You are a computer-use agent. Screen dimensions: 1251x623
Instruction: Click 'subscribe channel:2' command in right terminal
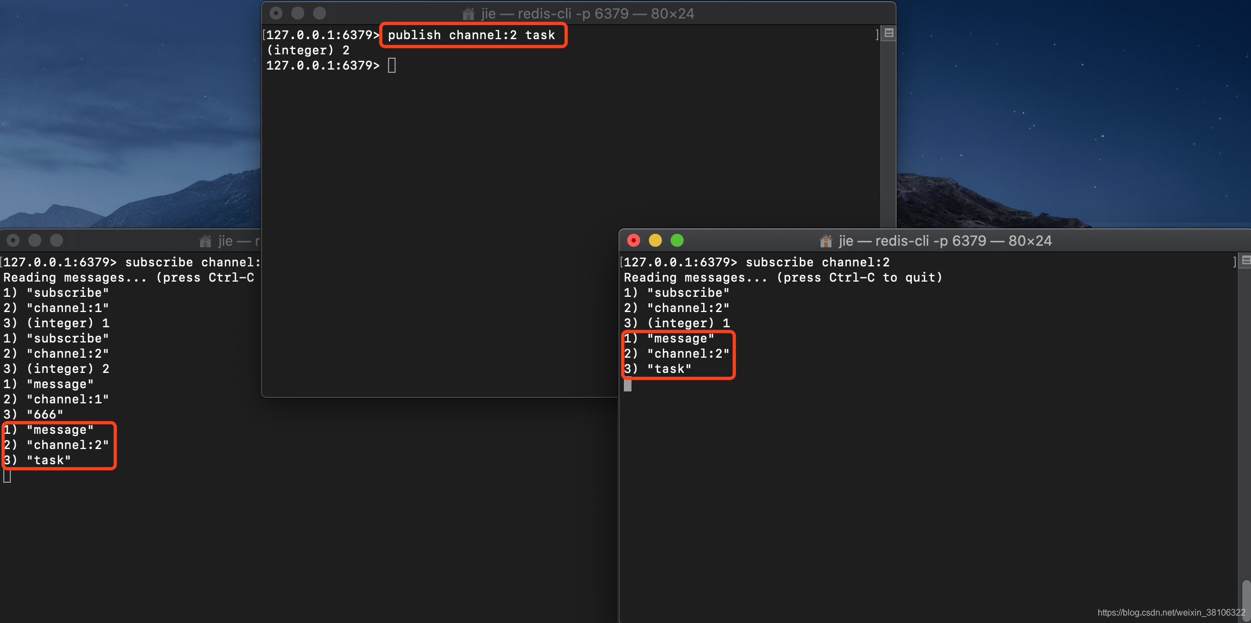click(x=818, y=262)
